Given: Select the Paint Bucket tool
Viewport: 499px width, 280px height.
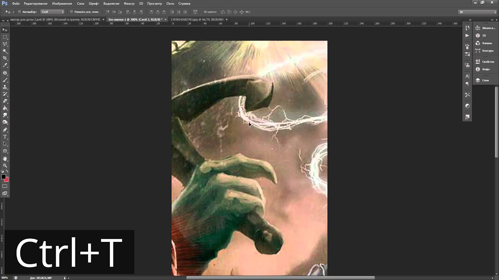Looking at the screenshot, I should coord(5,108).
